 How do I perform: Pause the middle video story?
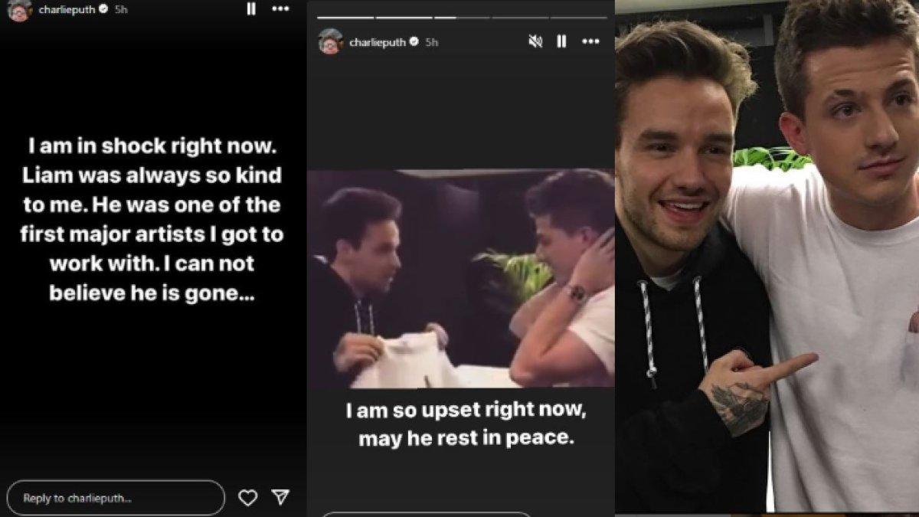coord(561,41)
